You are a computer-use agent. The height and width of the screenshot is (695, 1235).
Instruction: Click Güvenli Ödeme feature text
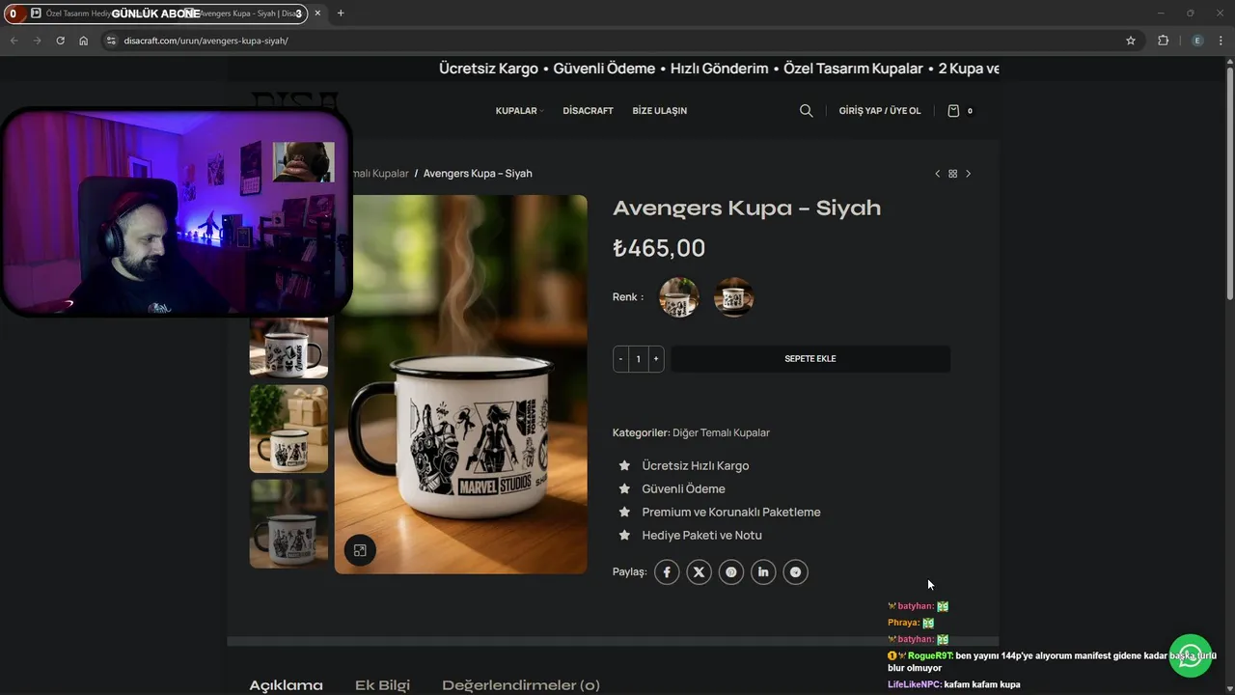683,488
